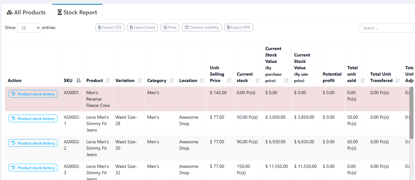This screenshot has width=415, height=180.
Task: Switch to the All Products tab
Action: 26,12
